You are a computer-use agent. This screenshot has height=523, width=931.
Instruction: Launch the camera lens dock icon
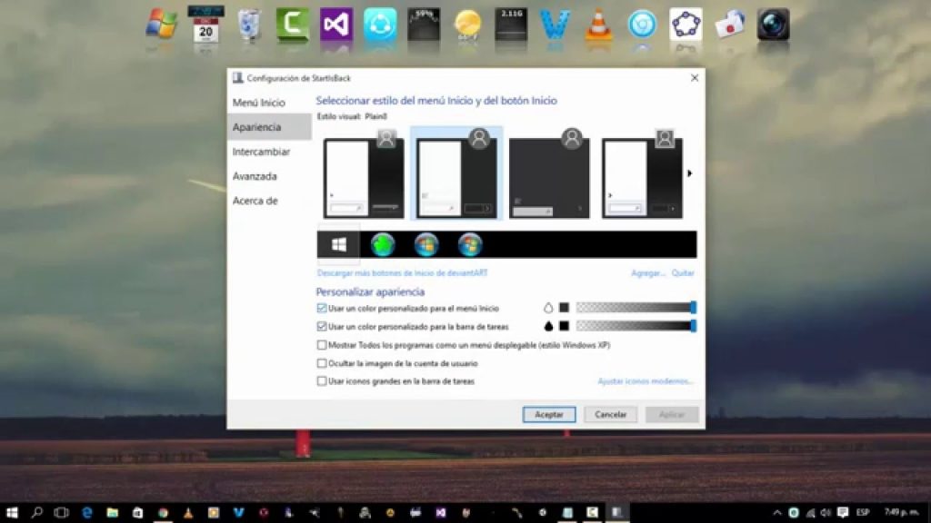click(773, 25)
